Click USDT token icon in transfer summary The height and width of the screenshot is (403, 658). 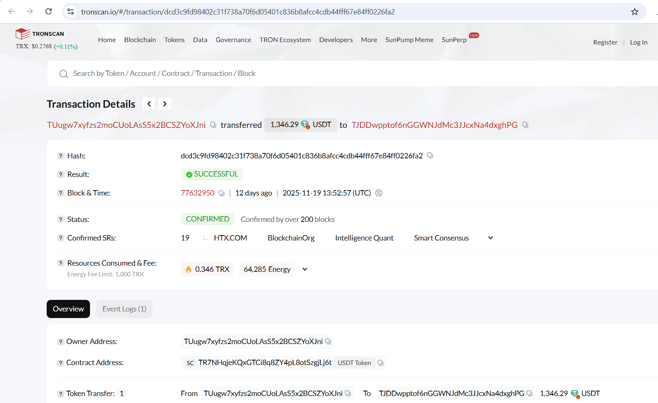[305, 125]
